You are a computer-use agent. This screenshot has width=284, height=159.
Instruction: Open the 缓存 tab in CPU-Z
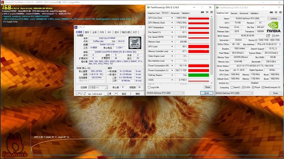(x=87, y=32)
